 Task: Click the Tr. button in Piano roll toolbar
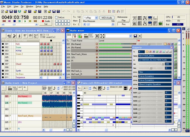pos(80,88)
